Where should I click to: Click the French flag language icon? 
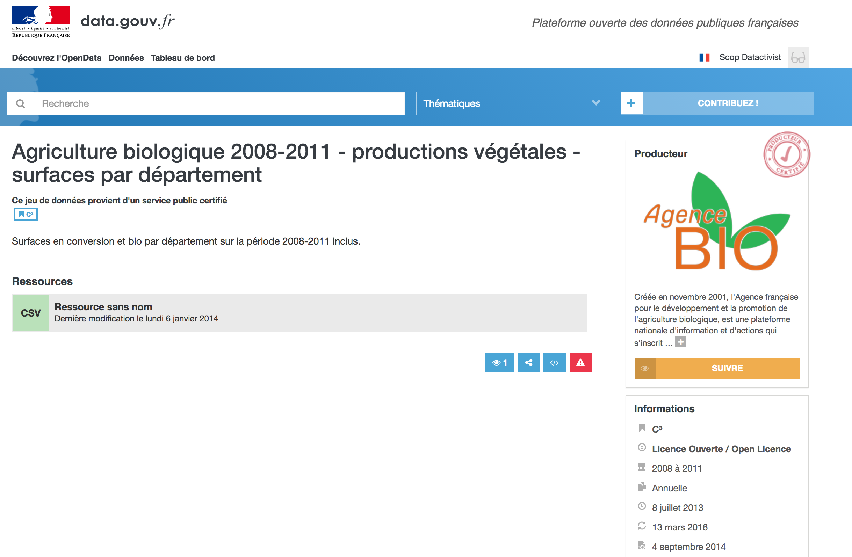[704, 58]
